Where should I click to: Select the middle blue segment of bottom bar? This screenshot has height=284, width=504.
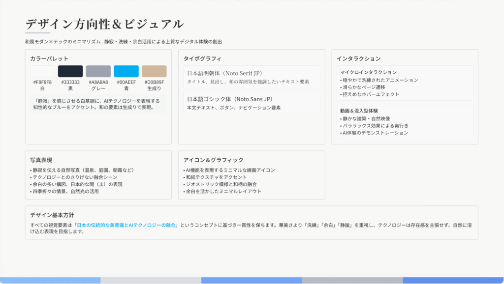click(252, 280)
